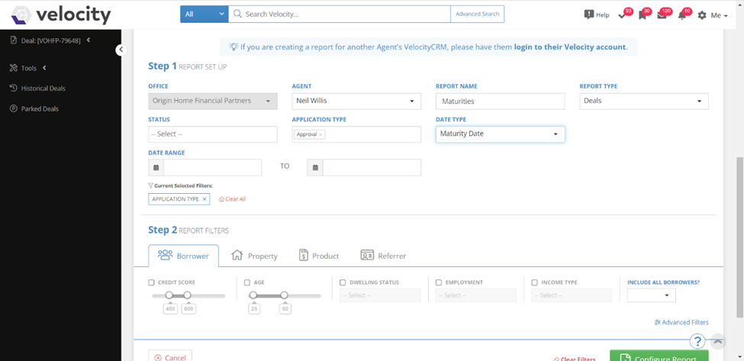Image resolution: width=744 pixels, height=361 pixels.
Task: Enable the Income Type checkbox
Action: (x=535, y=282)
